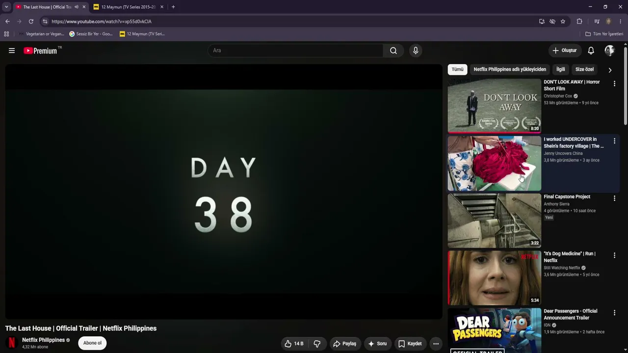The image size is (628, 353).
Task: Show more filter chips with the arrow
Action: [x=610, y=70]
